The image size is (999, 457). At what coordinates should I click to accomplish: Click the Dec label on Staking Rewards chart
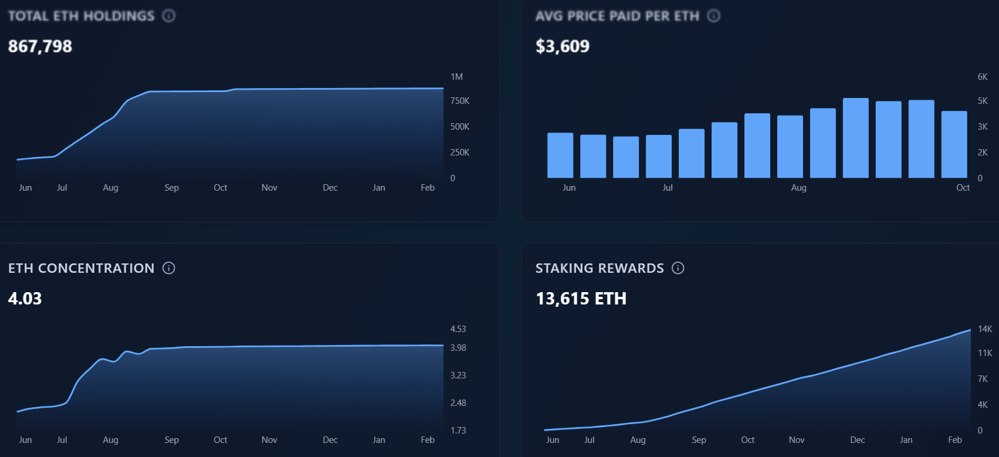(x=858, y=440)
